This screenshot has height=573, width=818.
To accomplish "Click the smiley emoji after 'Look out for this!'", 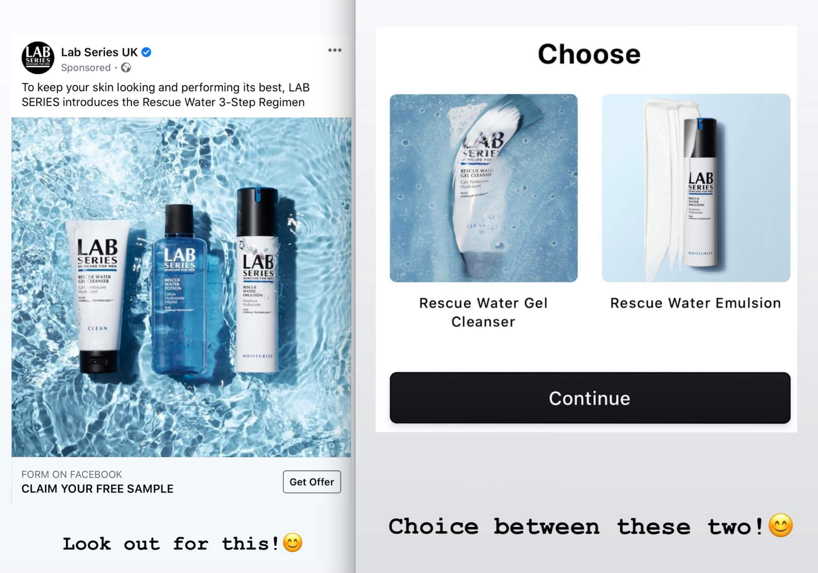I will click(x=293, y=543).
